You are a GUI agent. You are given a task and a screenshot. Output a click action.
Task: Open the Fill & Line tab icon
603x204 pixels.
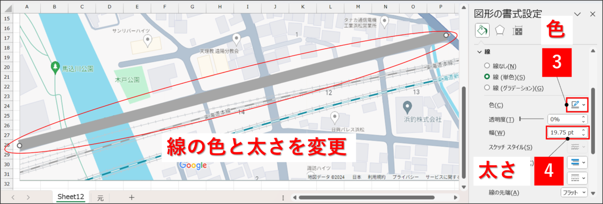(x=481, y=31)
